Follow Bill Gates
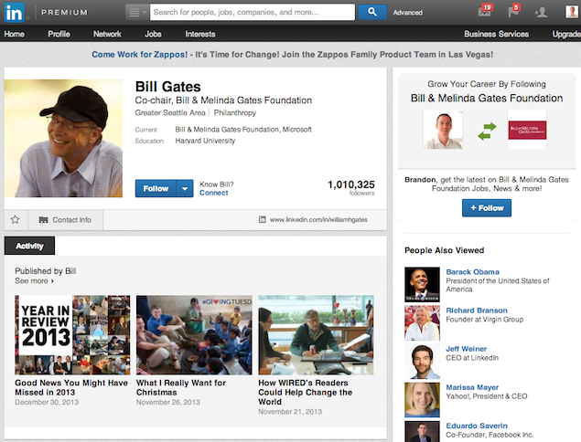Image resolution: width=581 pixels, height=442 pixels. click(156, 189)
